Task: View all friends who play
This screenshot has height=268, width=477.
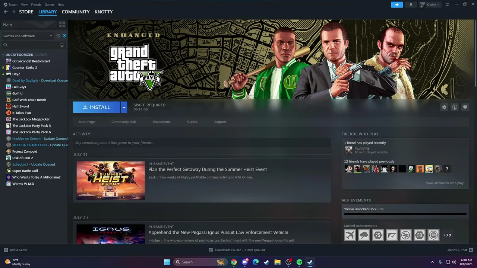Action: [x=445, y=183]
